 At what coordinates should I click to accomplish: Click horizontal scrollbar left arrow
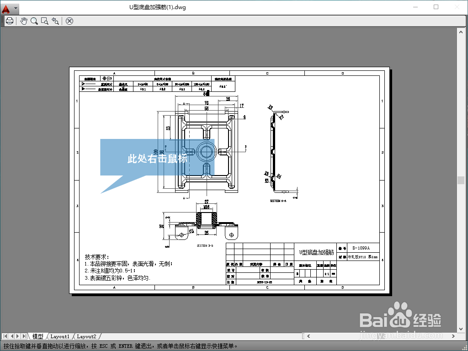click(x=308, y=336)
